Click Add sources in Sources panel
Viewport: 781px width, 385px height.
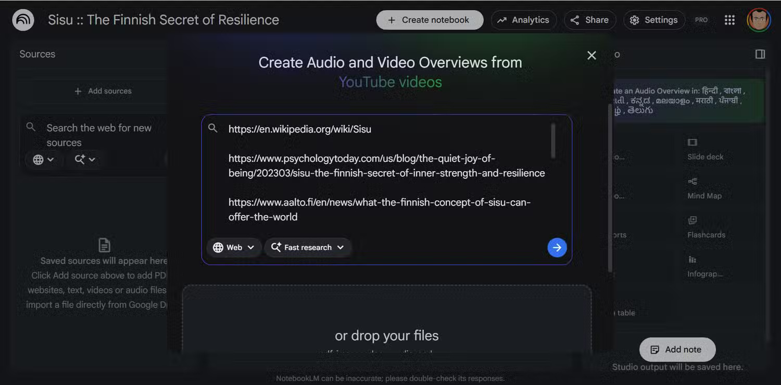point(103,91)
